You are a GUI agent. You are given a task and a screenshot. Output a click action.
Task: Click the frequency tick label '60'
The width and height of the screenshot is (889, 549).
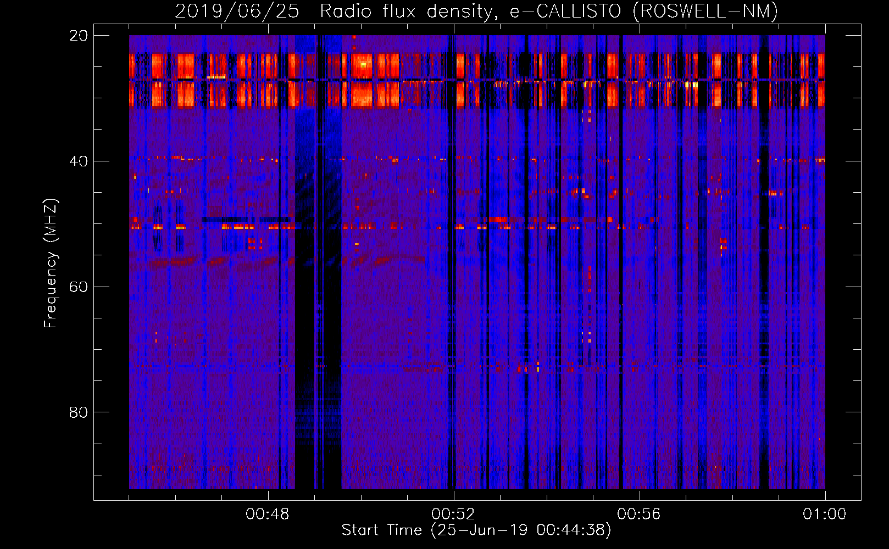pyautogui.click(x=79, y=287)
